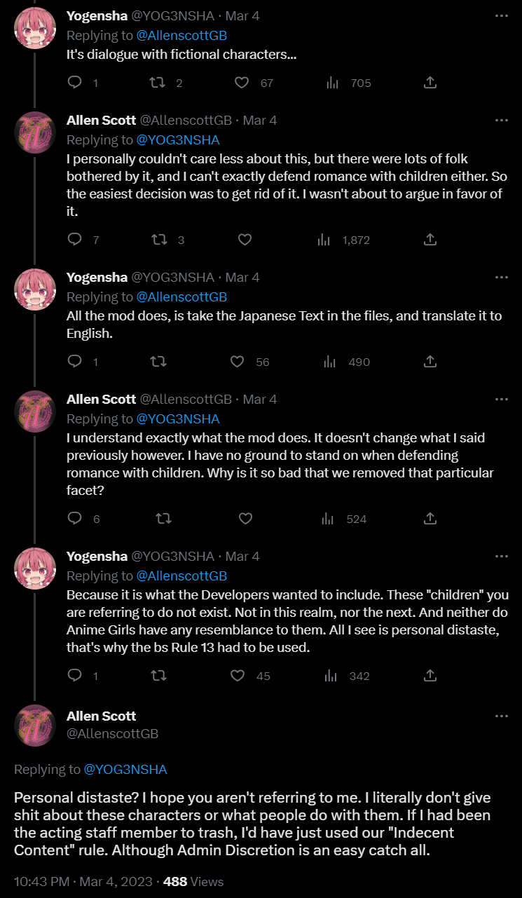Reply to Allen Scott's tweet with 7 replies
Image resolution: width=522 pixels, height=898 pixels.
pyautogui.click(x=74, y=240)
